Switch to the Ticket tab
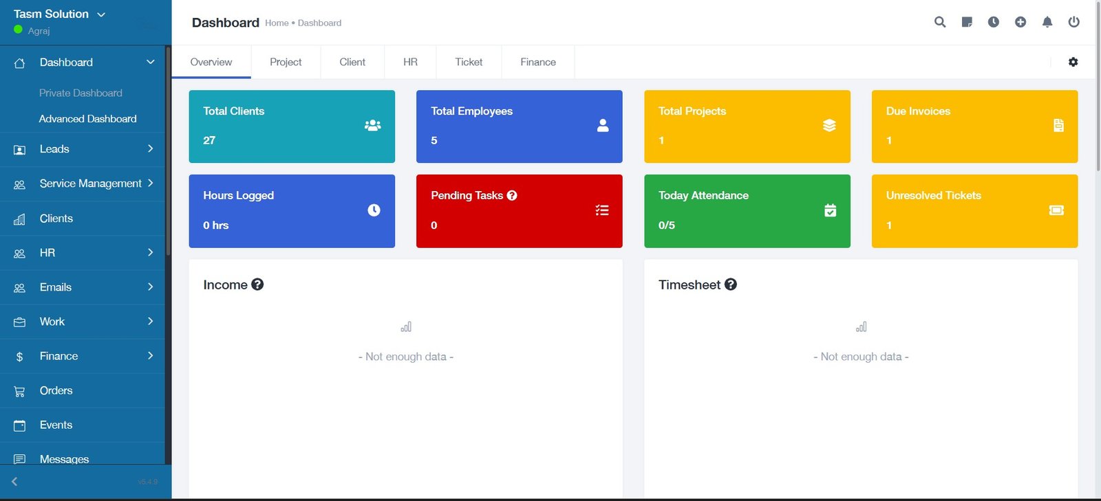Screen dimensions: 1101x501 point(469,62)
